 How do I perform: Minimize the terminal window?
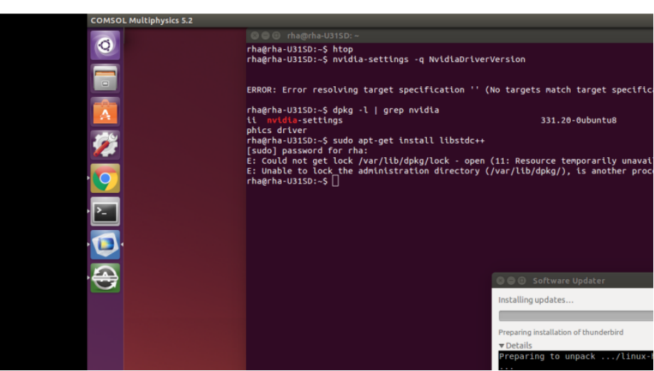click(265, 36)
